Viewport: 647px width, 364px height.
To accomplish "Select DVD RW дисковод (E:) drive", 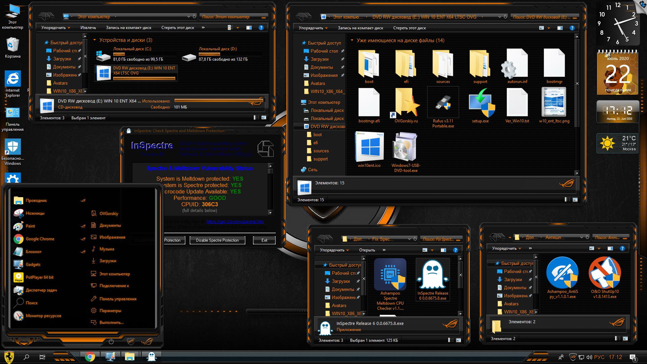I will tap(136, 73).
